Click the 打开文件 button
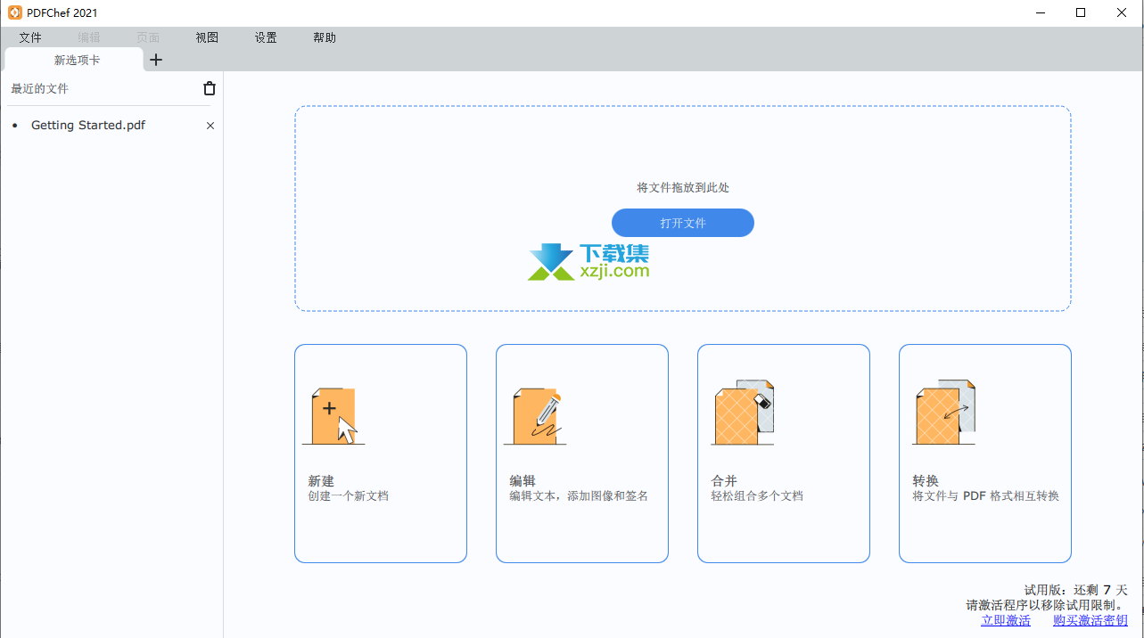Viewport: 1144px width, 638px height. [x=683, y=223]
